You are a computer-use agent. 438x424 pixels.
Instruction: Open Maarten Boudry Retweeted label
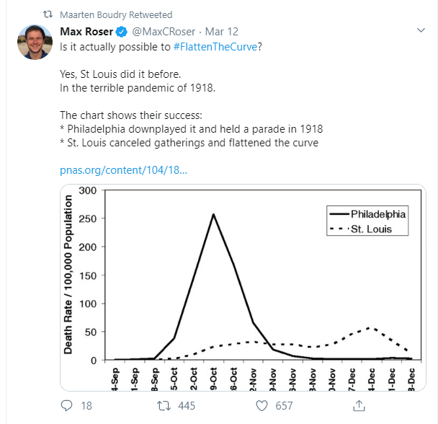point(106,14)
